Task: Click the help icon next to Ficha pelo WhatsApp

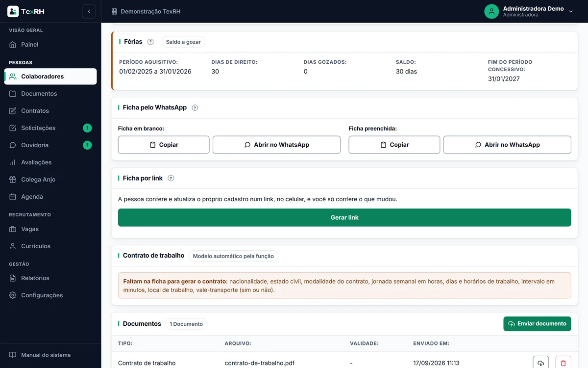Action: [x=195, y=108]
